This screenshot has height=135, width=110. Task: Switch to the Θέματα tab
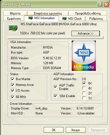tap(15, 13)
